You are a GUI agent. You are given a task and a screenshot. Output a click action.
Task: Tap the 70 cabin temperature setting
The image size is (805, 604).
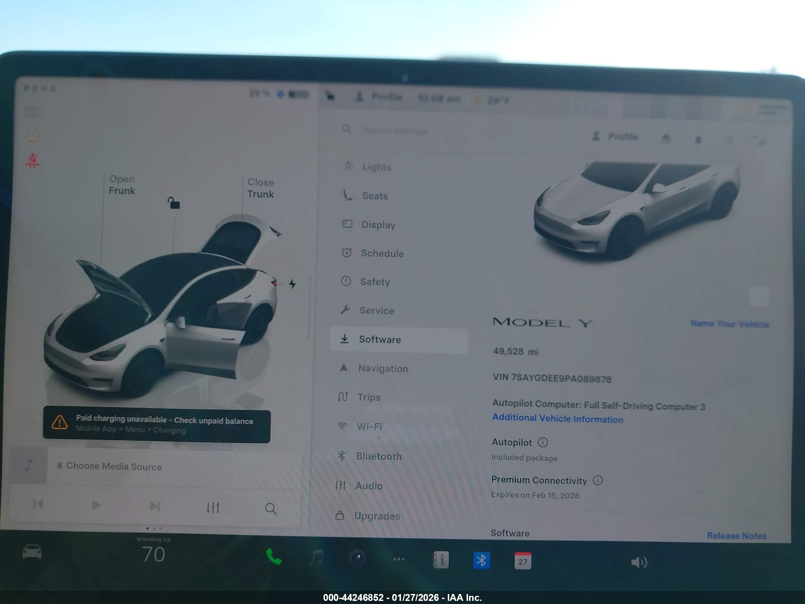tap(153, 555)
